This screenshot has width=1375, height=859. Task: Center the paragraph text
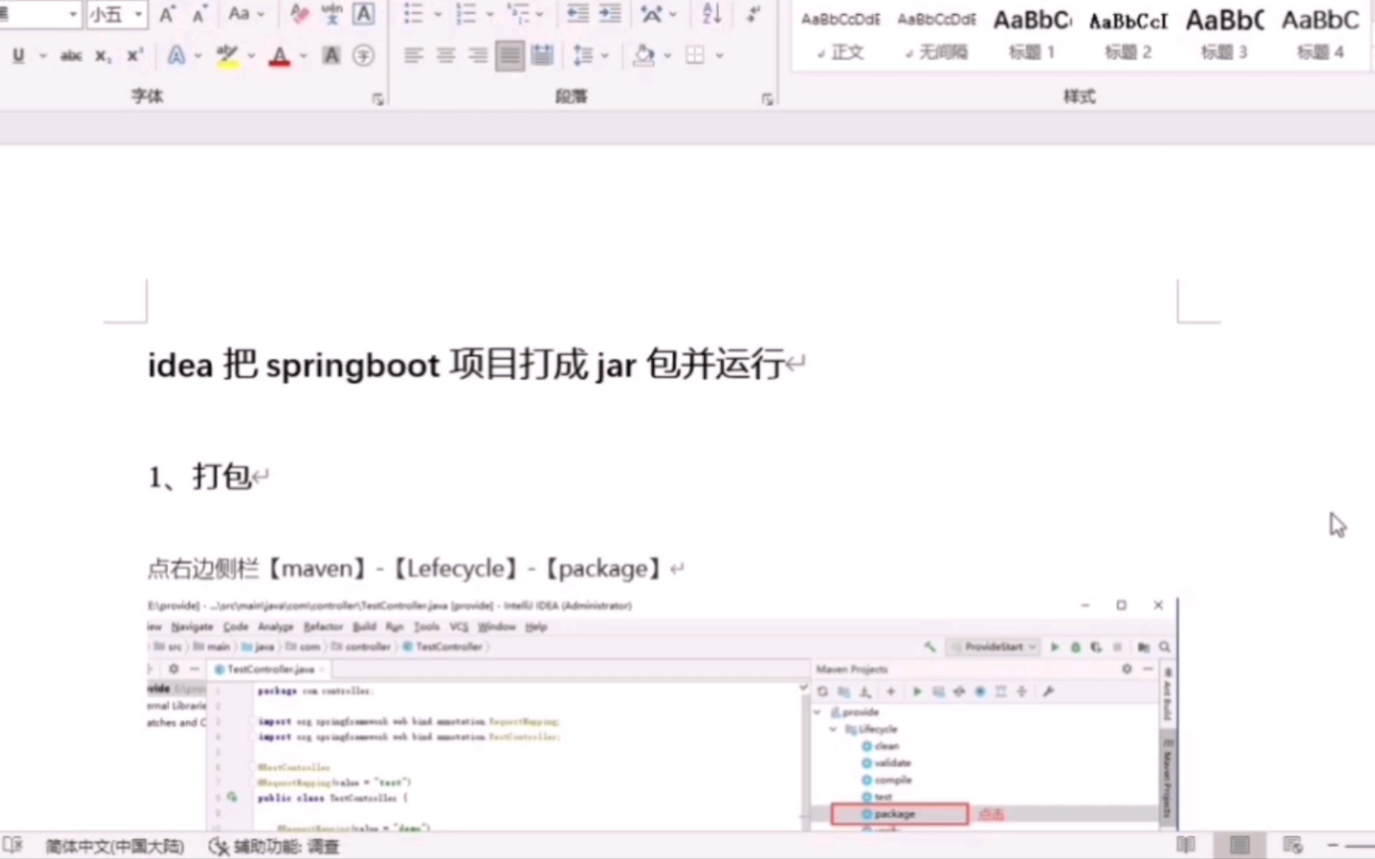tap(446, 55)
